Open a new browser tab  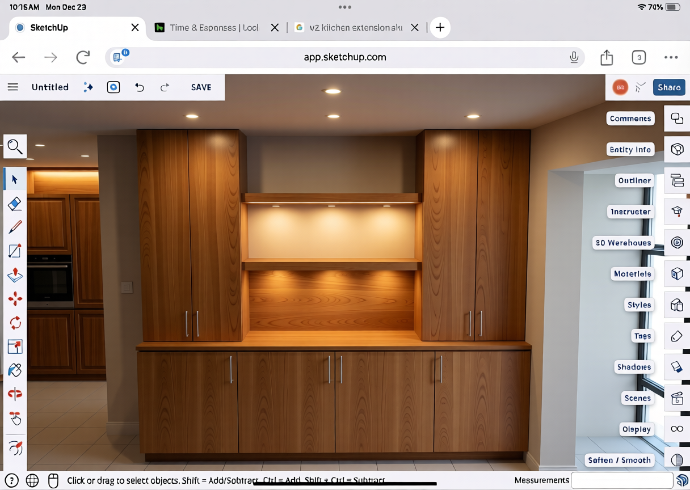[440, 28]
